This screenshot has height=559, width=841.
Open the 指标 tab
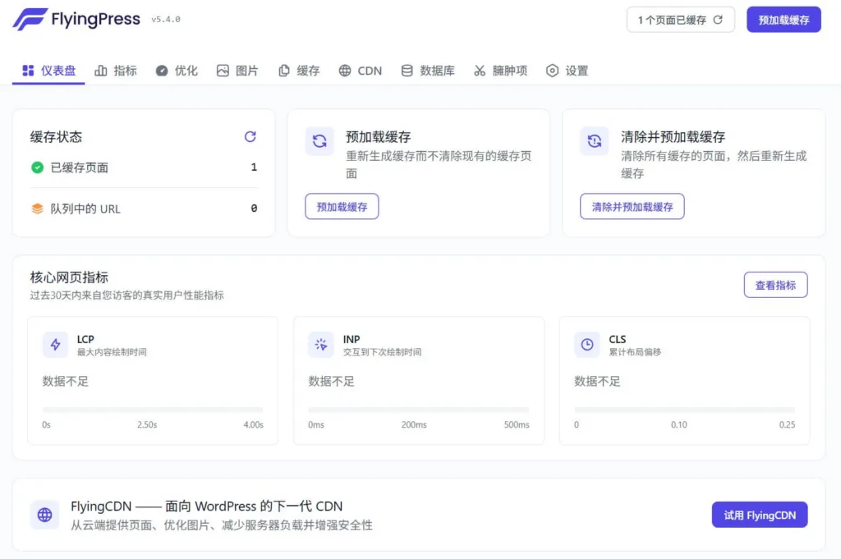[x=116, y=71]
